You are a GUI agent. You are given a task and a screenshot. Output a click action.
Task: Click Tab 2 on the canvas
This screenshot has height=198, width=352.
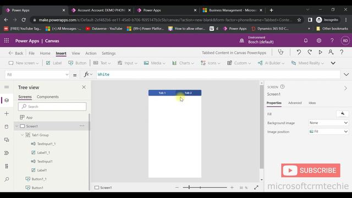point(188,93)
